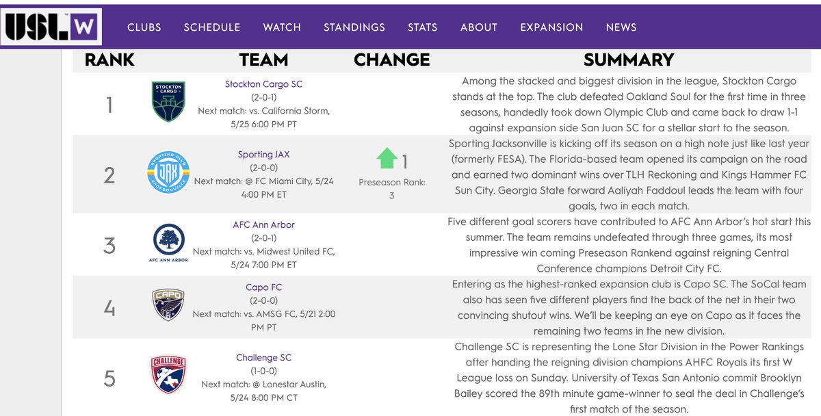Click the USL W league logo
Viewport: 821px width, 416px height.
[51, 27]
